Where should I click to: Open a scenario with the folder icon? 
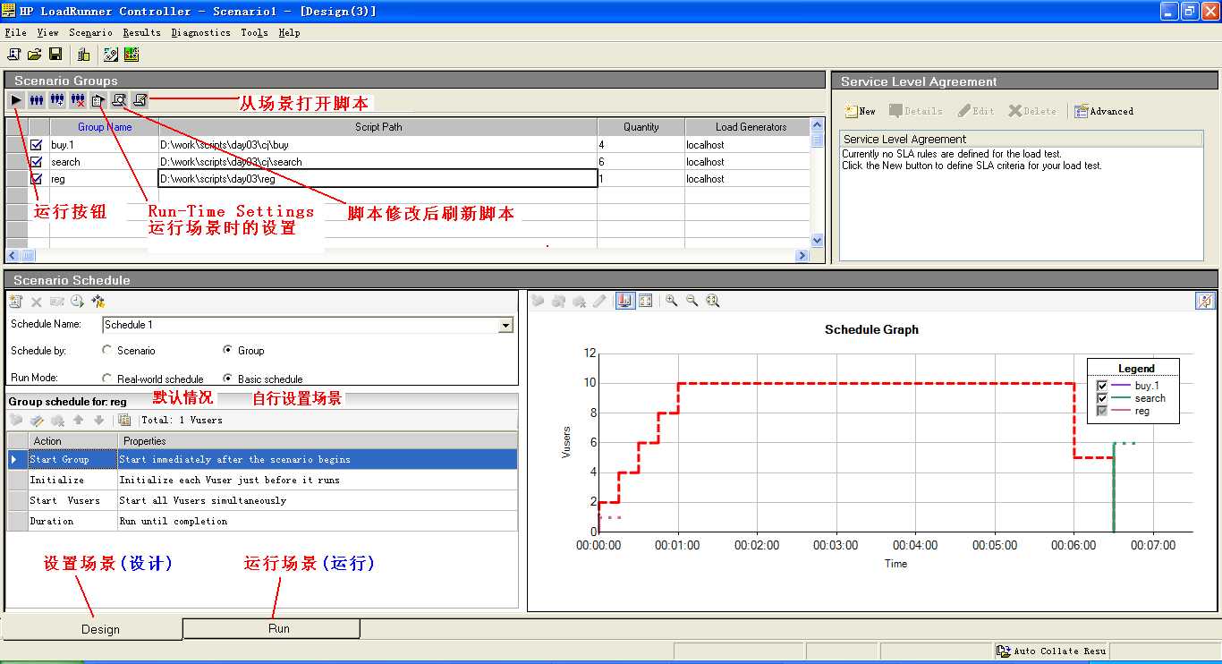click(x=35, y=55)
